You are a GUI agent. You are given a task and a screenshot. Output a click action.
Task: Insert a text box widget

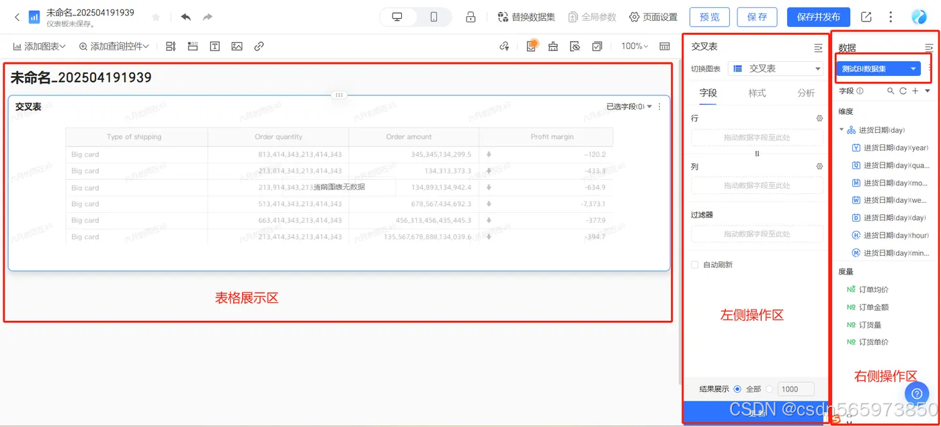tap(215, 46)
